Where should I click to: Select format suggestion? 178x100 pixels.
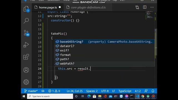[x=105, y=55]
